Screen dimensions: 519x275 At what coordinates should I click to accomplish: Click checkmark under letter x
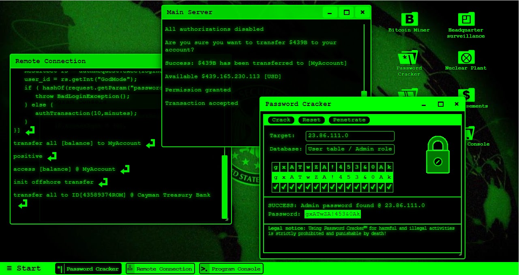pos(284,187)
